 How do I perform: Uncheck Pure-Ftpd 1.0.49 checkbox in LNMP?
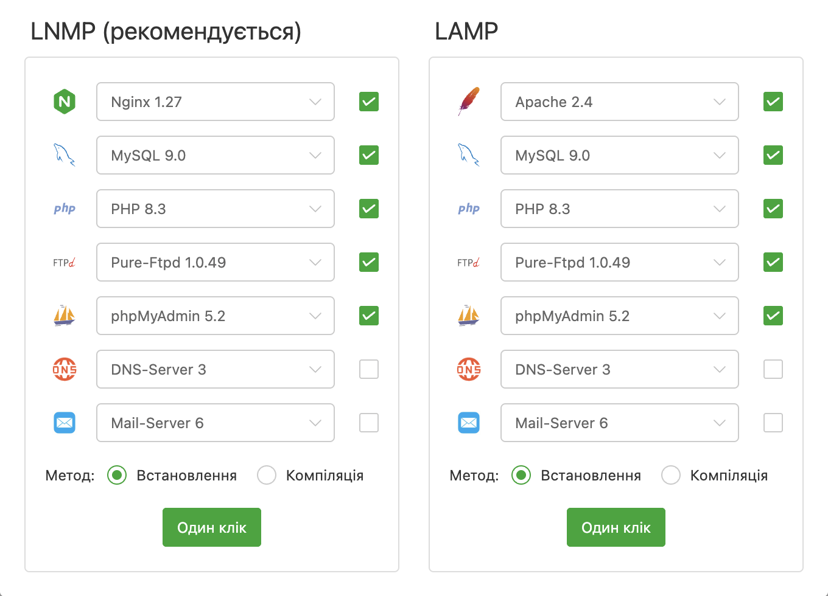[x=369, y=262]
